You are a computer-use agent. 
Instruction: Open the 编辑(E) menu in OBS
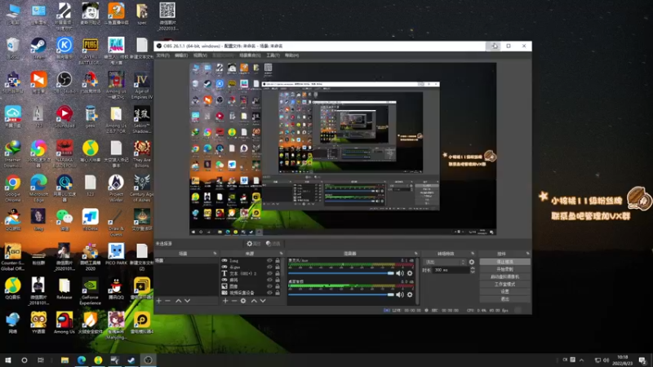click(x=181, y=55)
